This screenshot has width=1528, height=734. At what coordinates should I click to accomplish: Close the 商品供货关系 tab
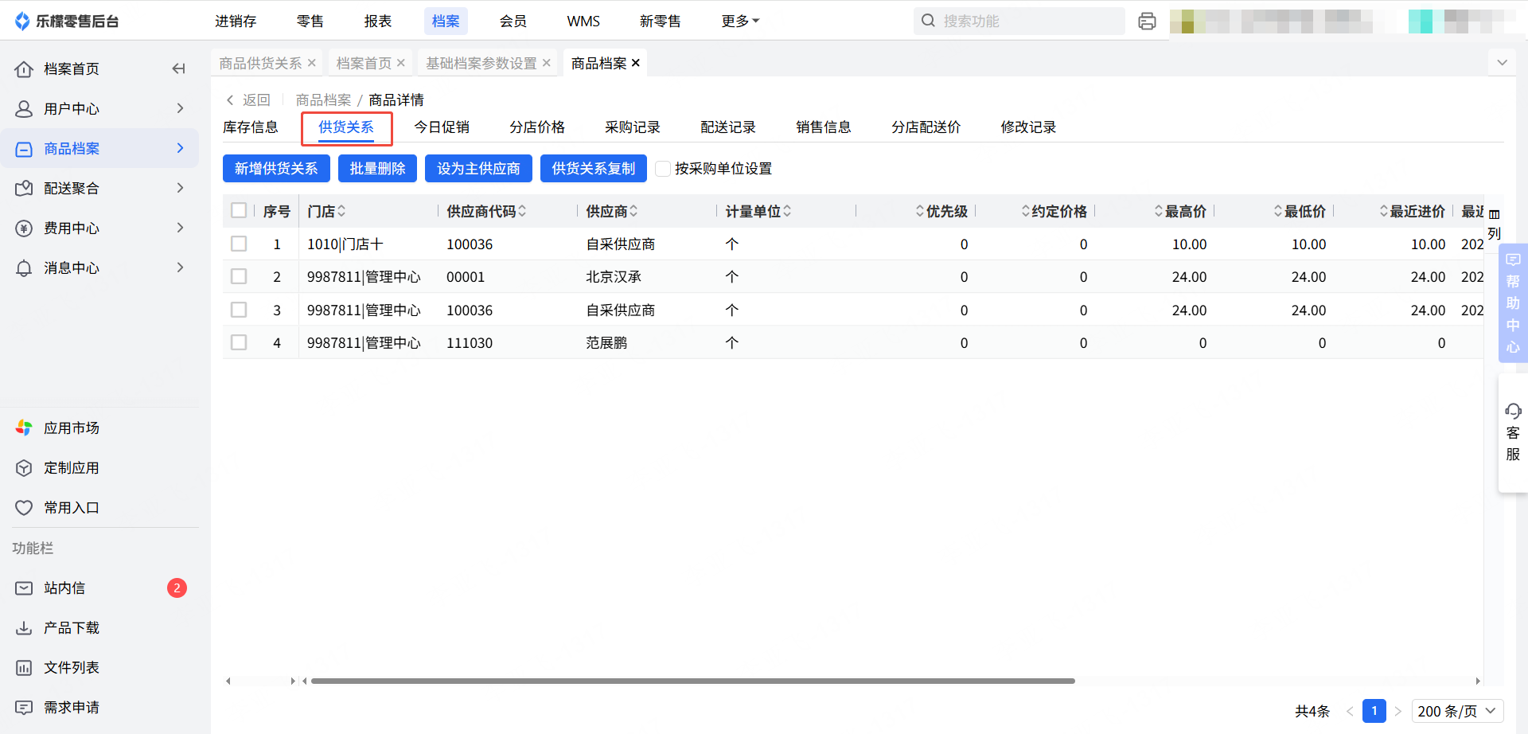pos(312,64)
